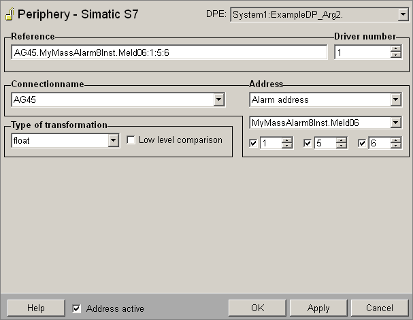Open the MyMassAlarm8Inst.Meld06 dropdown
This screenshot has height=320, width=413.
pyautogui.click(x=396, y=123)
